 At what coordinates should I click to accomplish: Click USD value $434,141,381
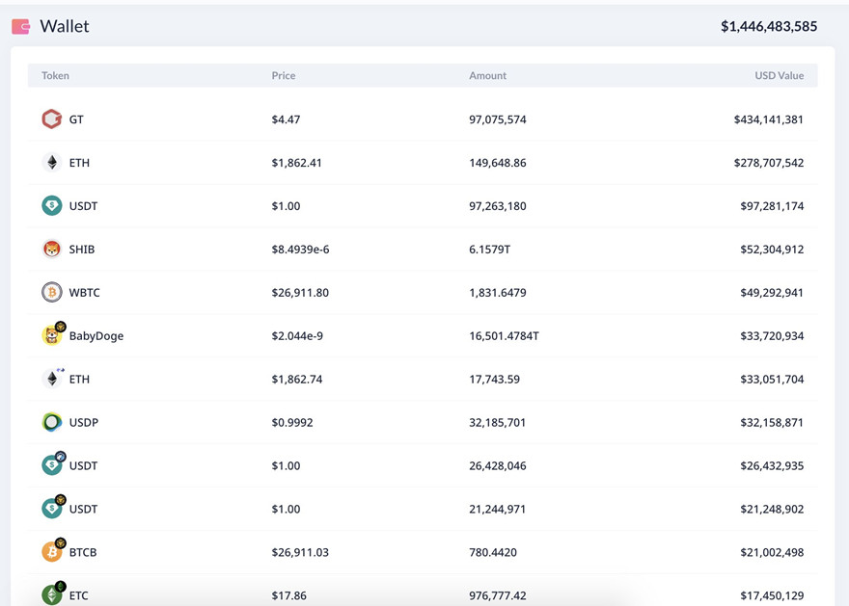pyautogui.click(x=769, y=119)
